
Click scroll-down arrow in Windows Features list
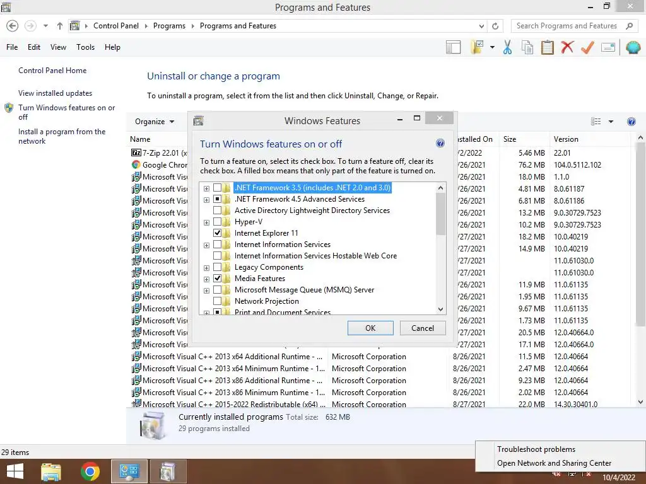440,309
